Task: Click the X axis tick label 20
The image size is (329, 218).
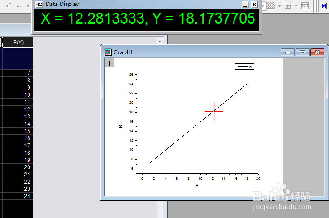Action: (x=258, y=178)
